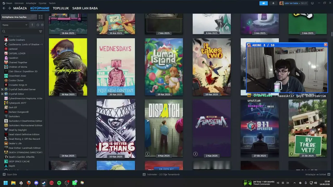The width and height of the screenshot is (333, 187).
Task: Select Dead by Daylight in the list
Action: (18, 130)
